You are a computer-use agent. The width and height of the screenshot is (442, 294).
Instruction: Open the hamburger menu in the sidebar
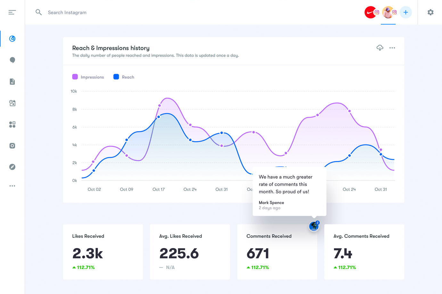[12, 12]
